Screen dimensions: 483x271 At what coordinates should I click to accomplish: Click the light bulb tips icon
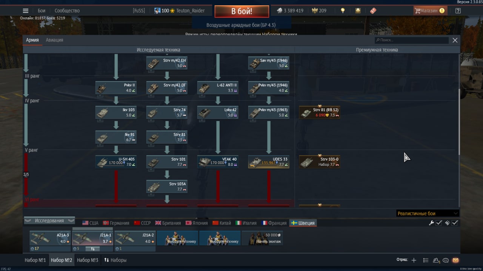(343, 11)
